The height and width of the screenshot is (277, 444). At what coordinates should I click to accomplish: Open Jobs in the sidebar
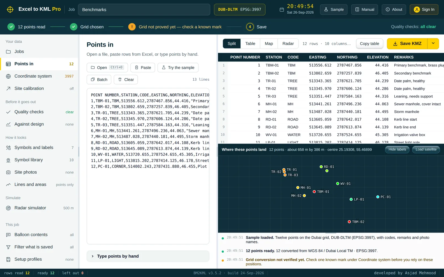[39, 52]
